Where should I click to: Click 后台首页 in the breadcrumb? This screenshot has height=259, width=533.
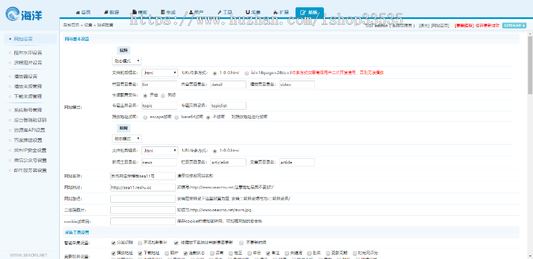pyautogui.click(x=71, y=25)
